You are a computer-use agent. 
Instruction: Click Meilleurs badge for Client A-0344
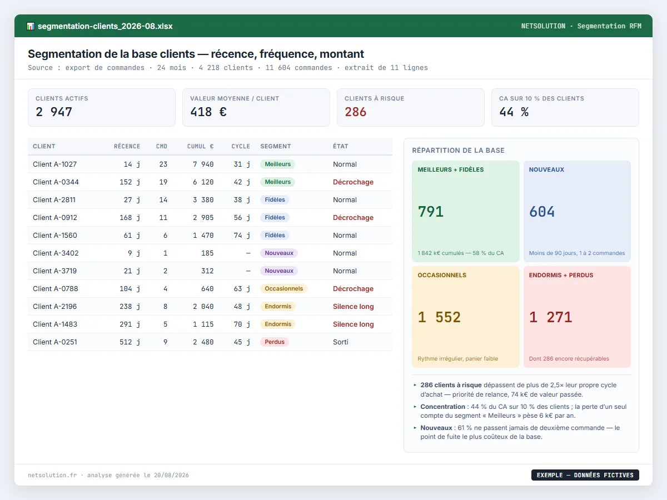pos(277,182)
